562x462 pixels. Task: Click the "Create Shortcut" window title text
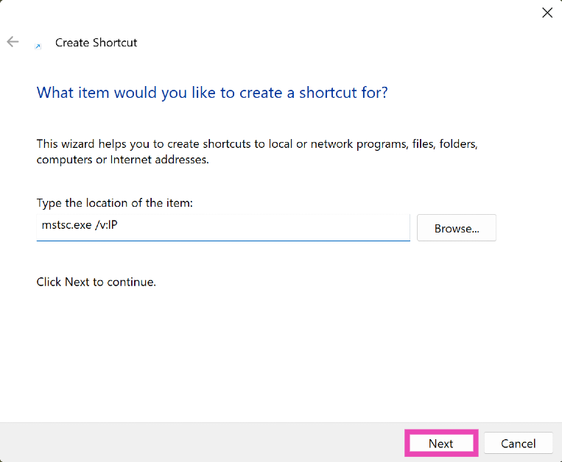pos(96,43)
